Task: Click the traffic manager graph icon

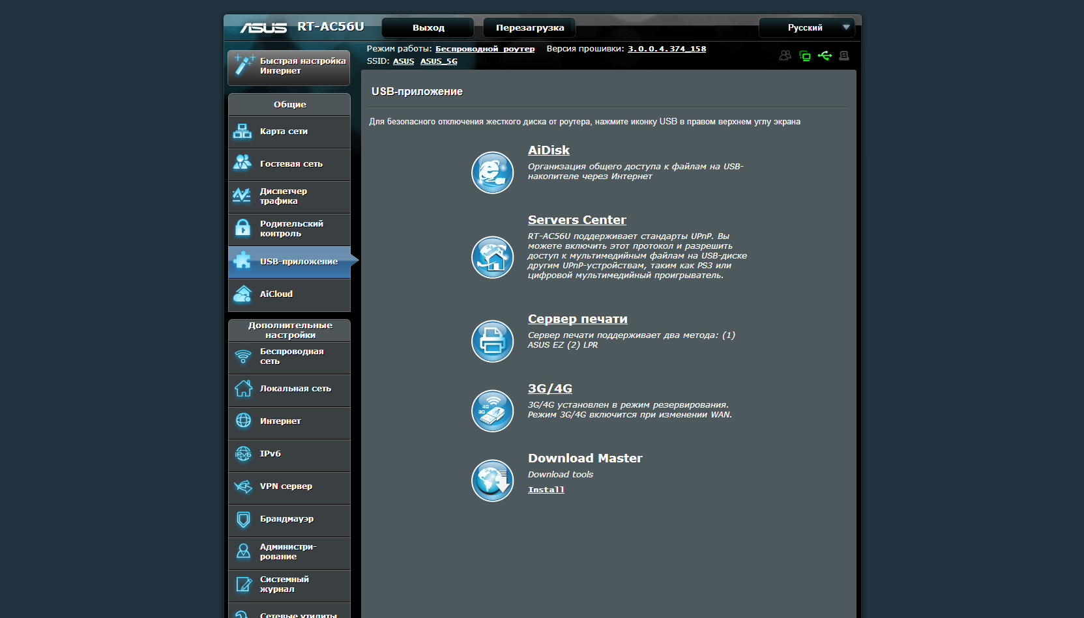Action: click(242, 195)
